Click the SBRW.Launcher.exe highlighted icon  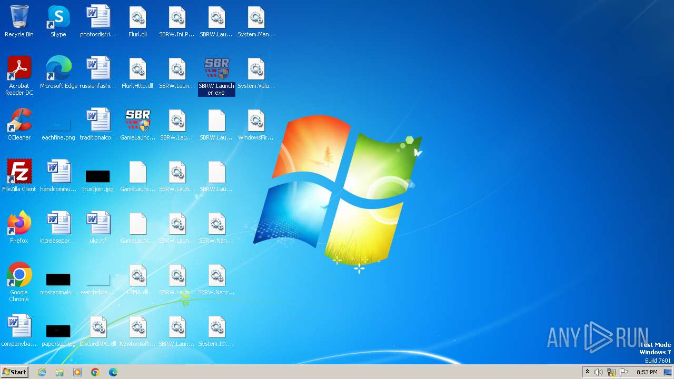216,76
